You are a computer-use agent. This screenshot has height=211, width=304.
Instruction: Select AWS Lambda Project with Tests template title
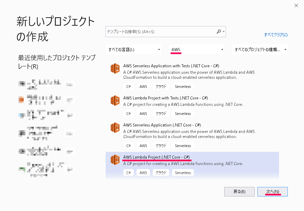(166, 98)
